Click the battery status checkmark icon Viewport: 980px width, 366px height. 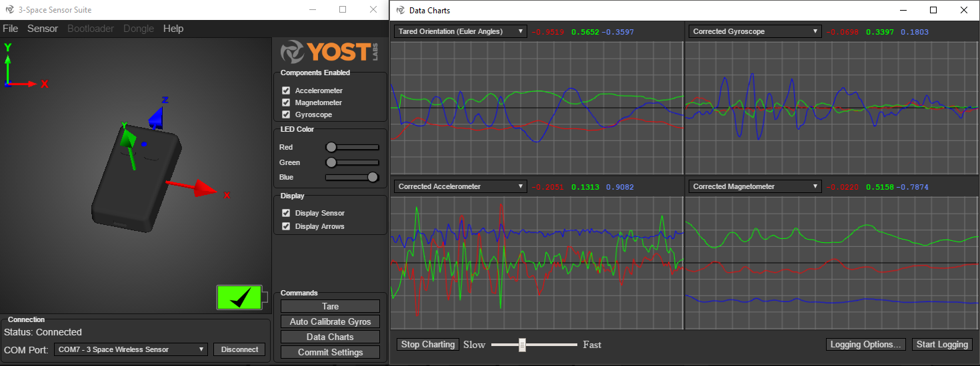coord(241,297)
